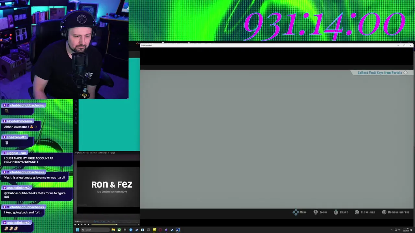The width and height of the screenshot is (415, 233).
Task: Click the Remove marker prompt
Action: click(396, 212)
